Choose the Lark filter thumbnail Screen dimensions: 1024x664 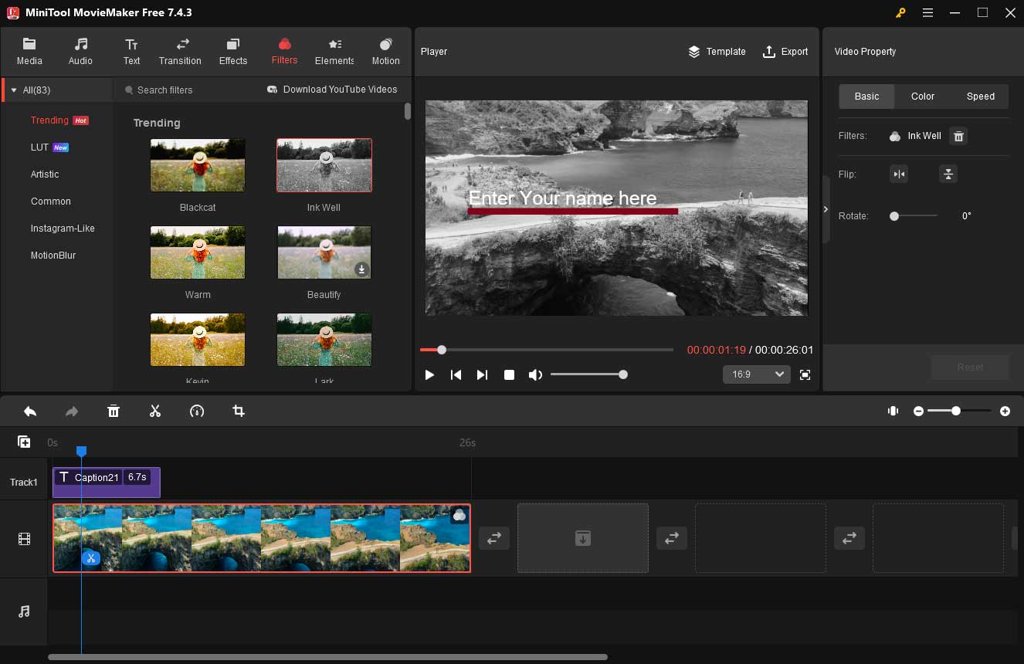324,340
